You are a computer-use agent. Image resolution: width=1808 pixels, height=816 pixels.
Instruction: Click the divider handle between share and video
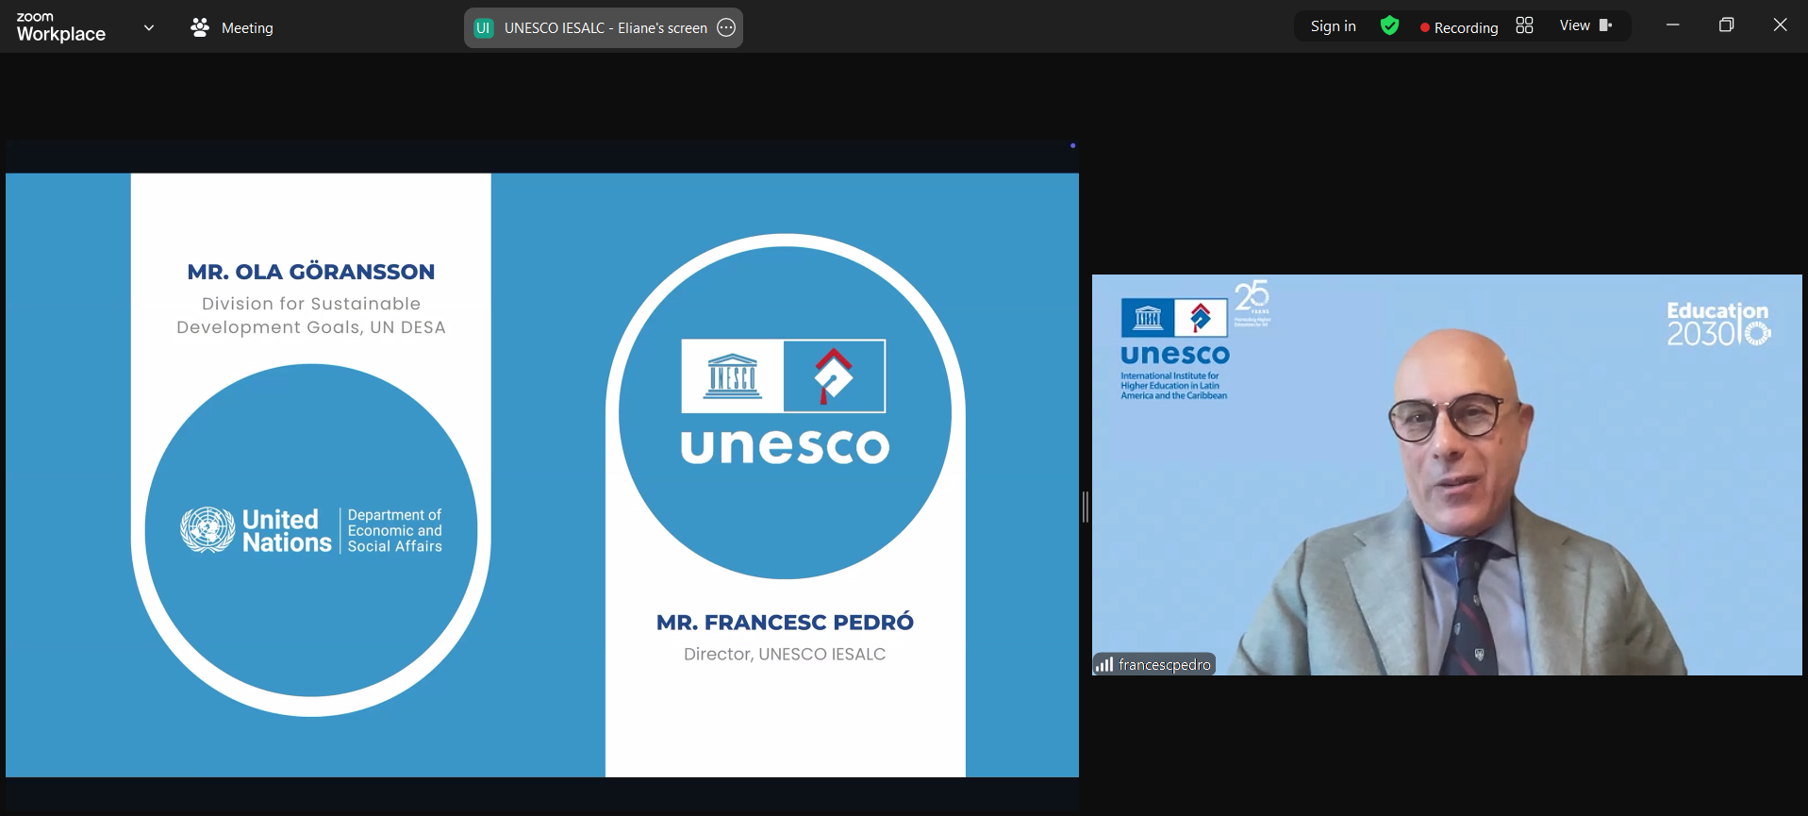click(x=1086, y=507)
